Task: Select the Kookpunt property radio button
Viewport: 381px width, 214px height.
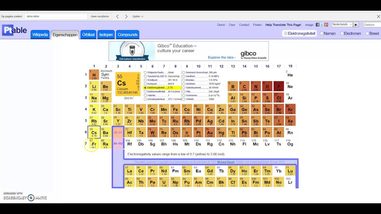Action: [145, 84]
